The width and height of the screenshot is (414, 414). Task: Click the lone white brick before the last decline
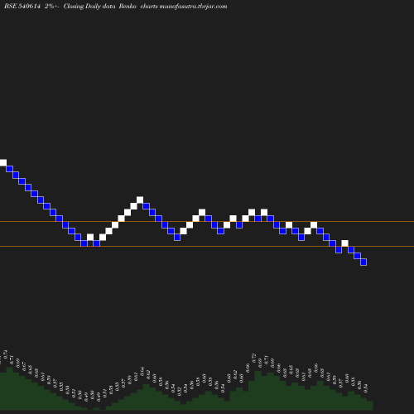[344, 243]
